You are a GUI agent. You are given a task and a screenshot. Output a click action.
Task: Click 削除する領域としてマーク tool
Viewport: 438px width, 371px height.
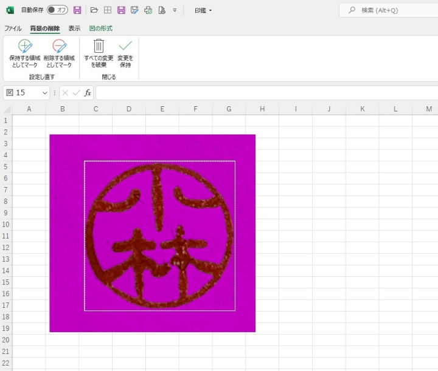click(59, 53)
